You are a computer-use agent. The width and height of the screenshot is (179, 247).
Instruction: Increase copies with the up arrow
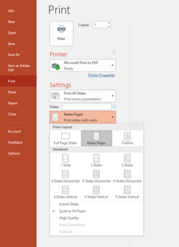coord(109,23)
